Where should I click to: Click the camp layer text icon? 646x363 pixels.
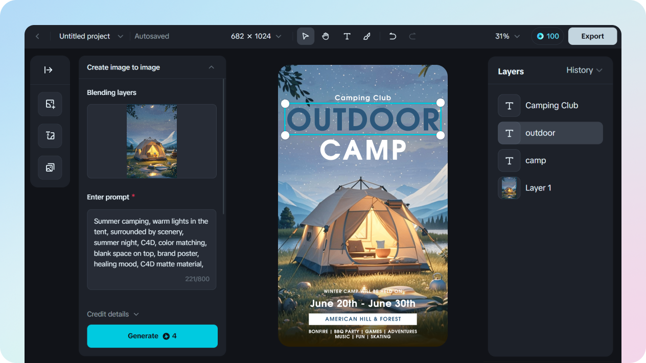pyautogui.click(x=509, y=161)
